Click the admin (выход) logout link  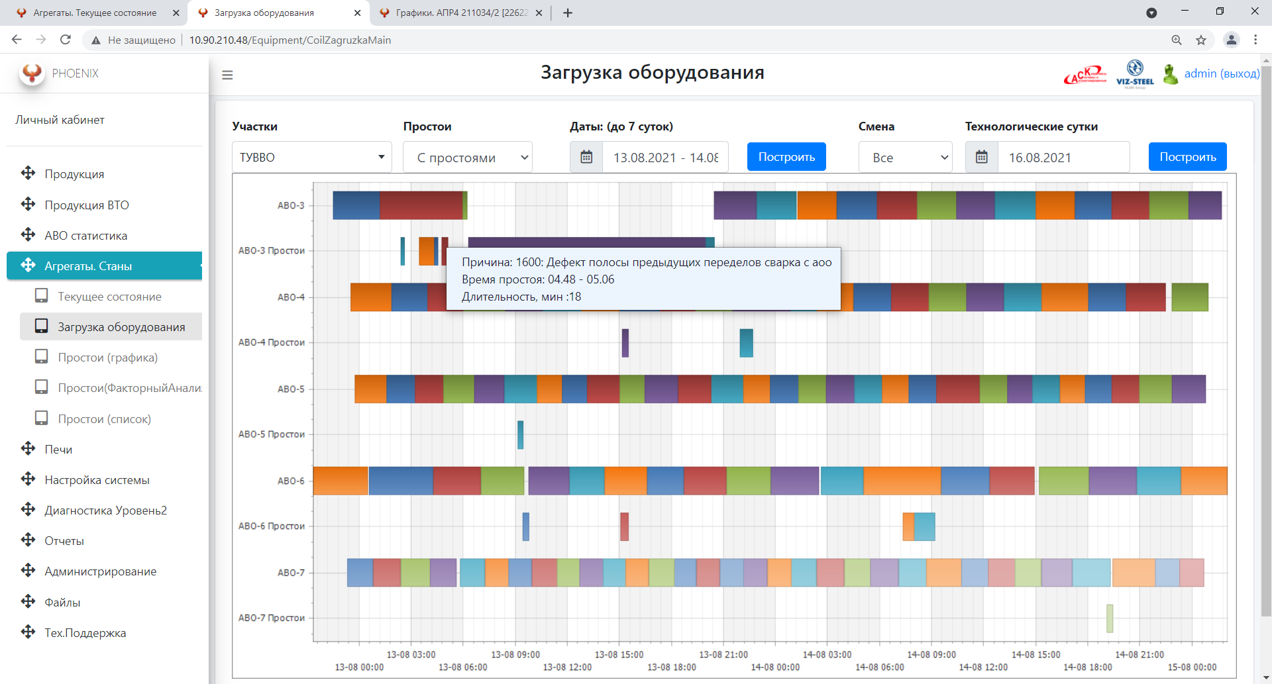pyautogui.click(x=1222, y=73)
